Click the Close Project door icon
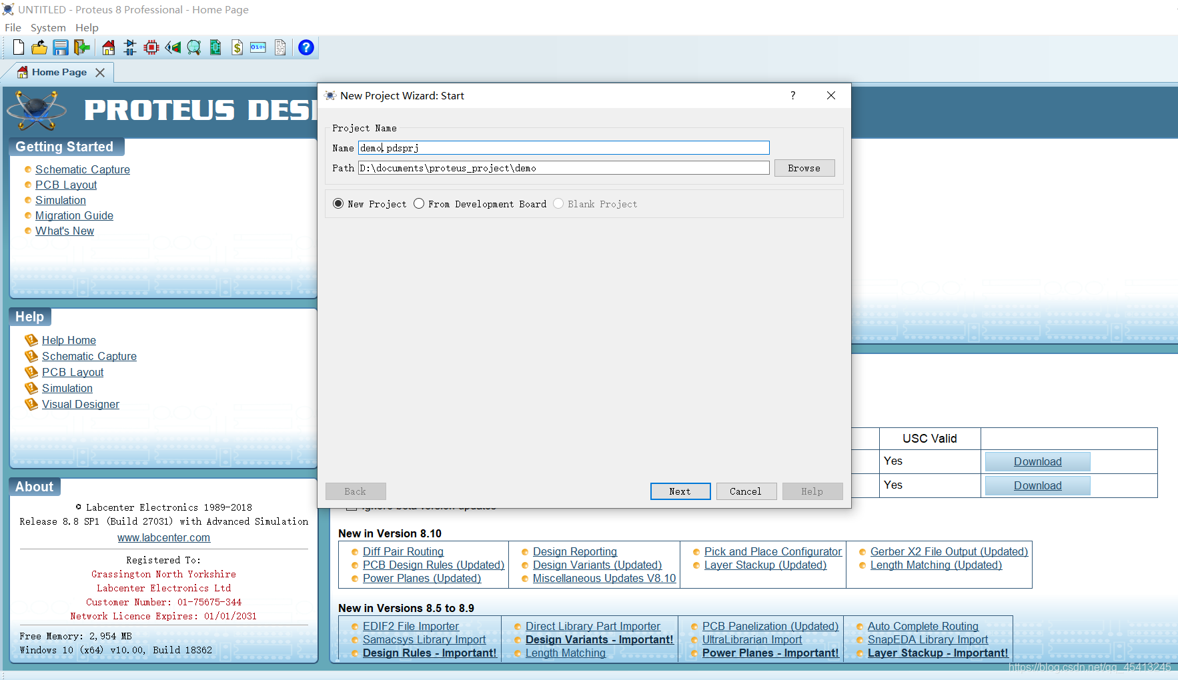1178x680 pixels. click(x=81, y=47)
